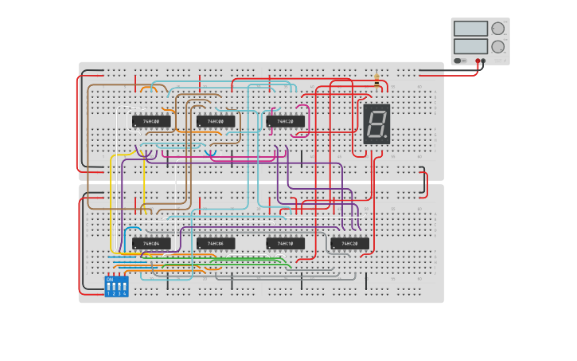Click the black negative terminal on power supply
Screen dimensions: 577x361
click(x=483, y=61)
